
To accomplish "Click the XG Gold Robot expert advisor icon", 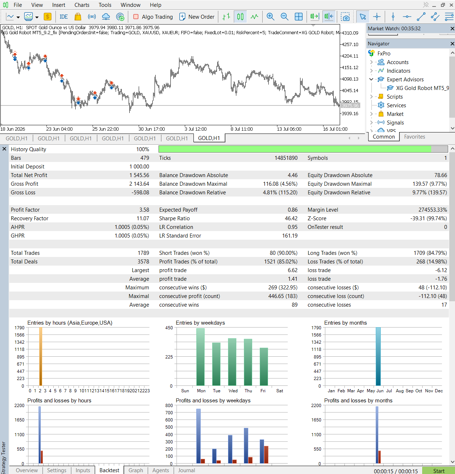I will click(x=390, y=88).
